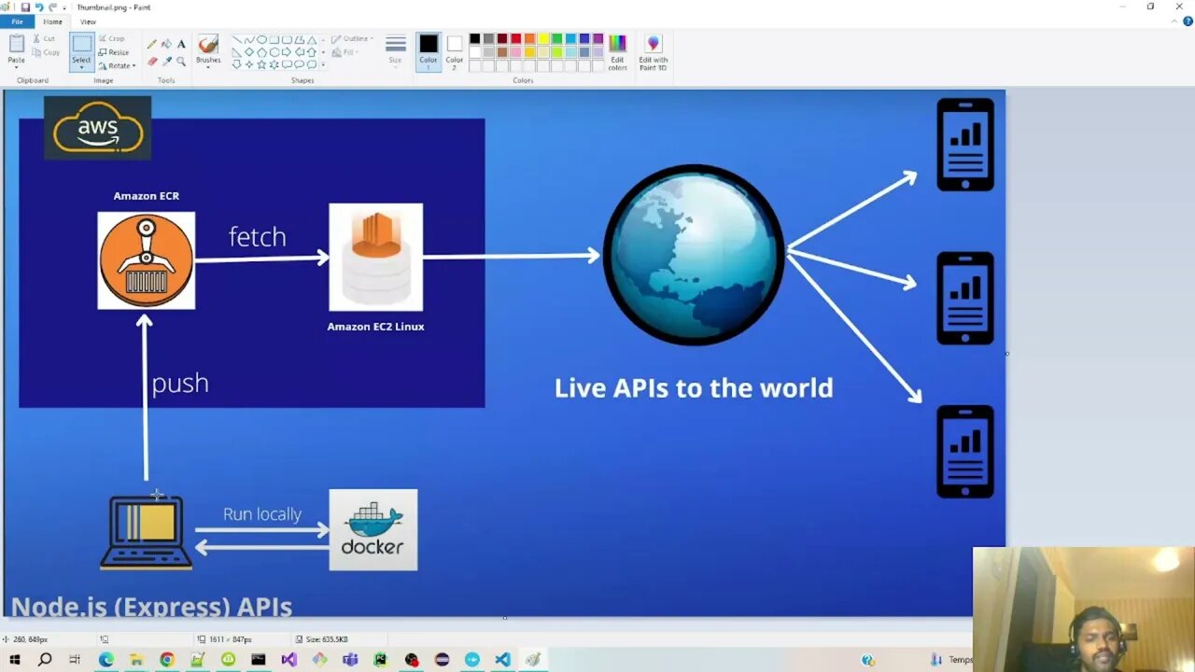The image size is (1195, 672).
Task: Choose the Five-point star shape
Action: 261,64
